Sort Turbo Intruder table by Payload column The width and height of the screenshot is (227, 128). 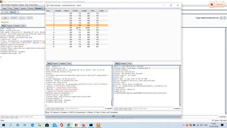(59, 11)
